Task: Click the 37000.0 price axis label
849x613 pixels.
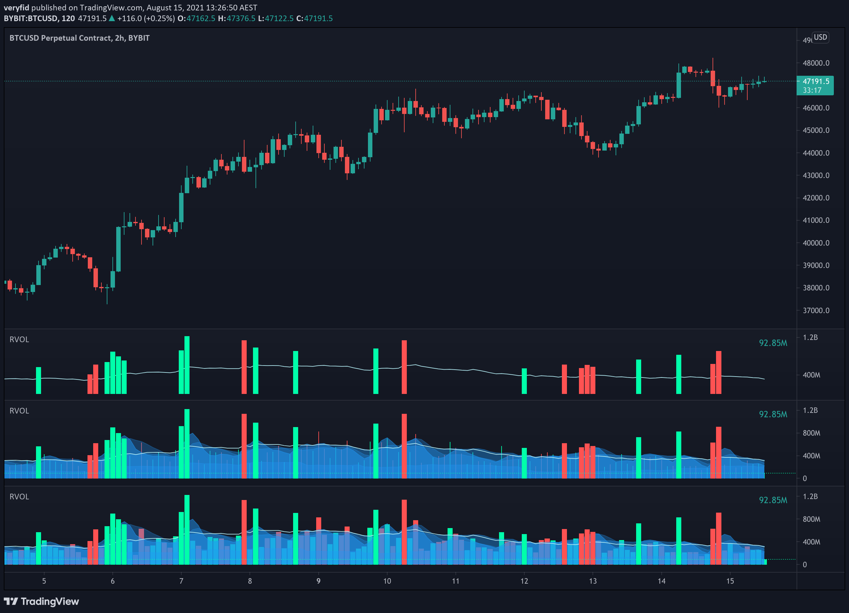Action: point(816,310)
